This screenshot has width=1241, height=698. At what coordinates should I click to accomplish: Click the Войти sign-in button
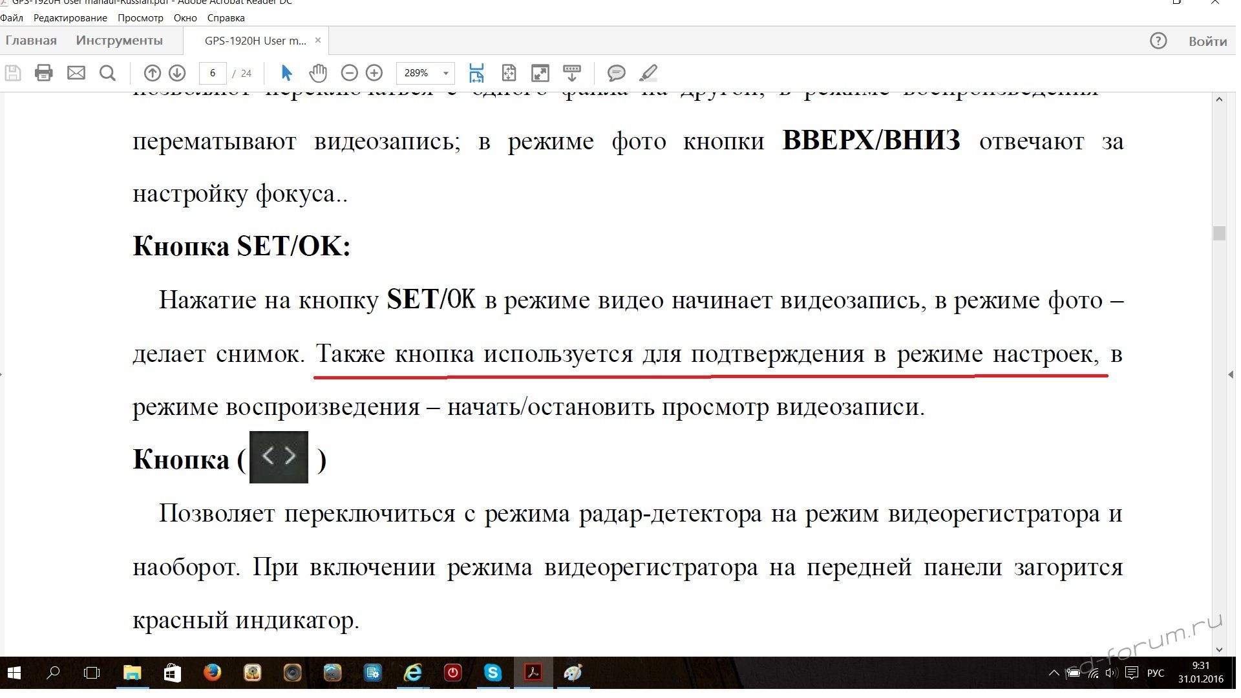(x=1207, y=41)
